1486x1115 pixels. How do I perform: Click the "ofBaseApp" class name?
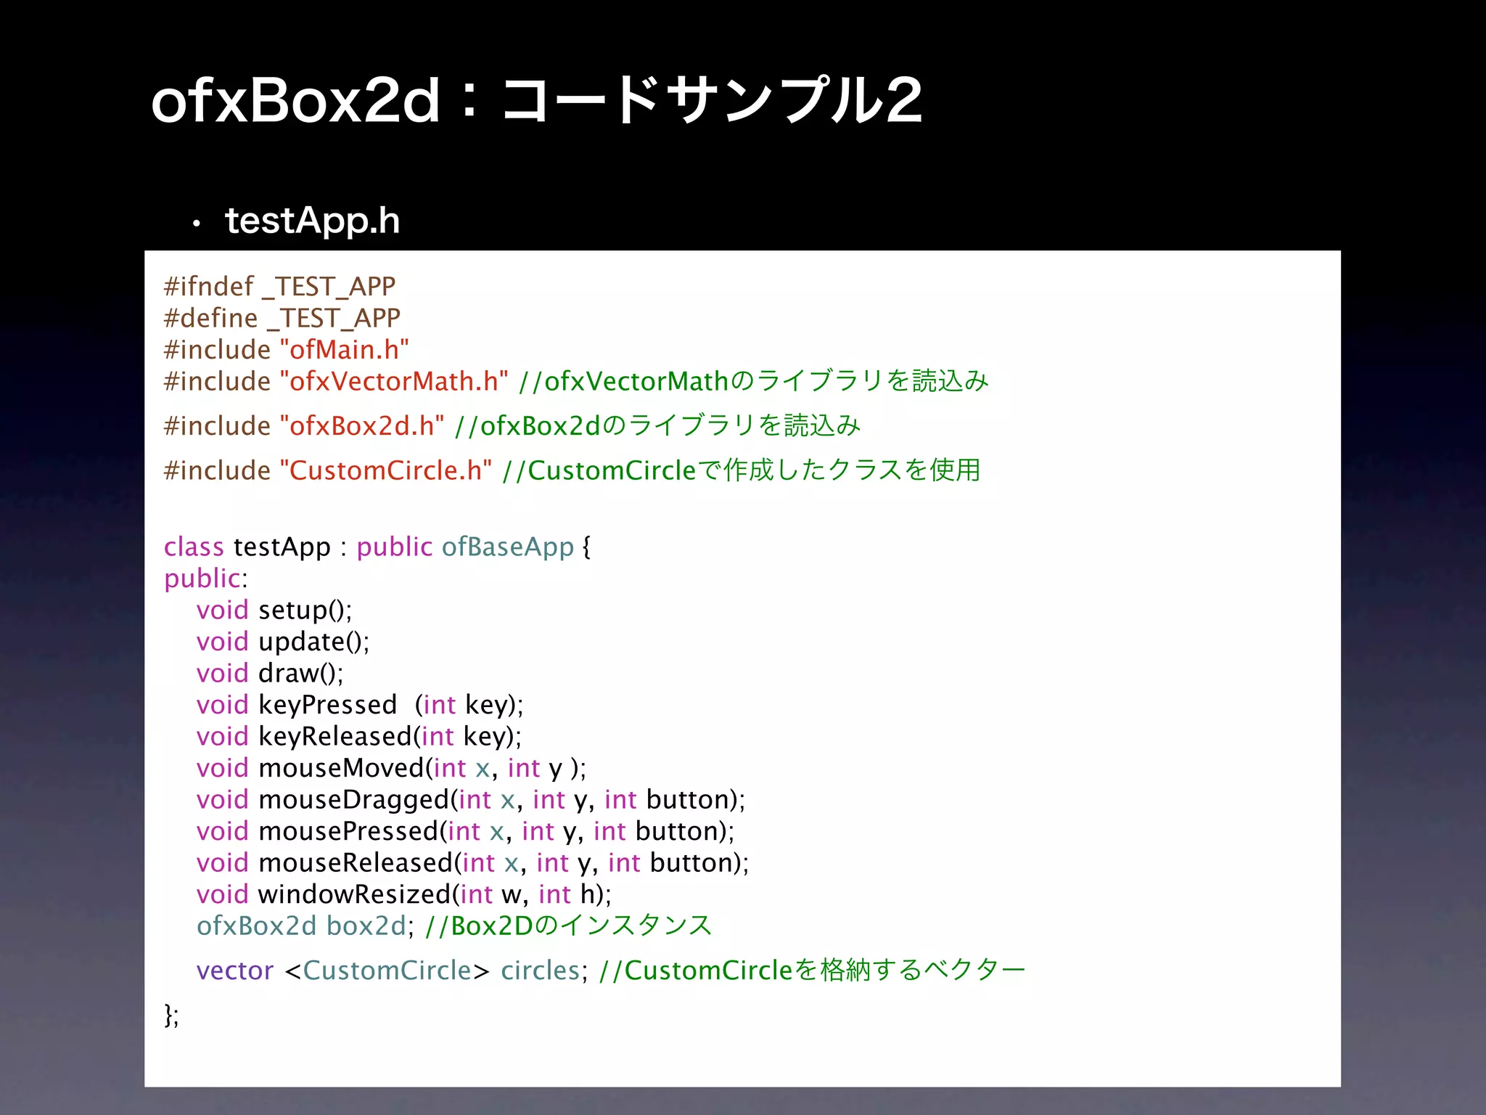[x=508, y=547]
